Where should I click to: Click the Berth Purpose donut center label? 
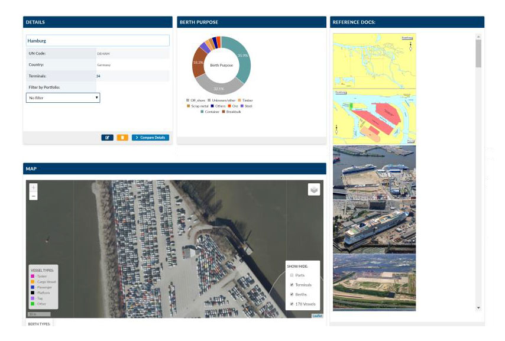click(x=222, y=66)
